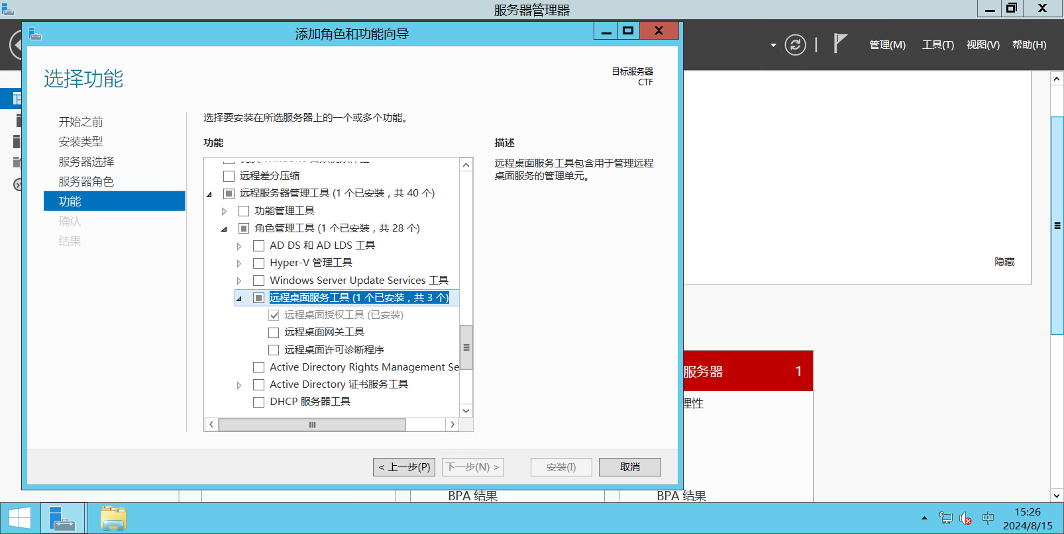
Task: Click the 取消 button
Action: (x=630, y=467)
